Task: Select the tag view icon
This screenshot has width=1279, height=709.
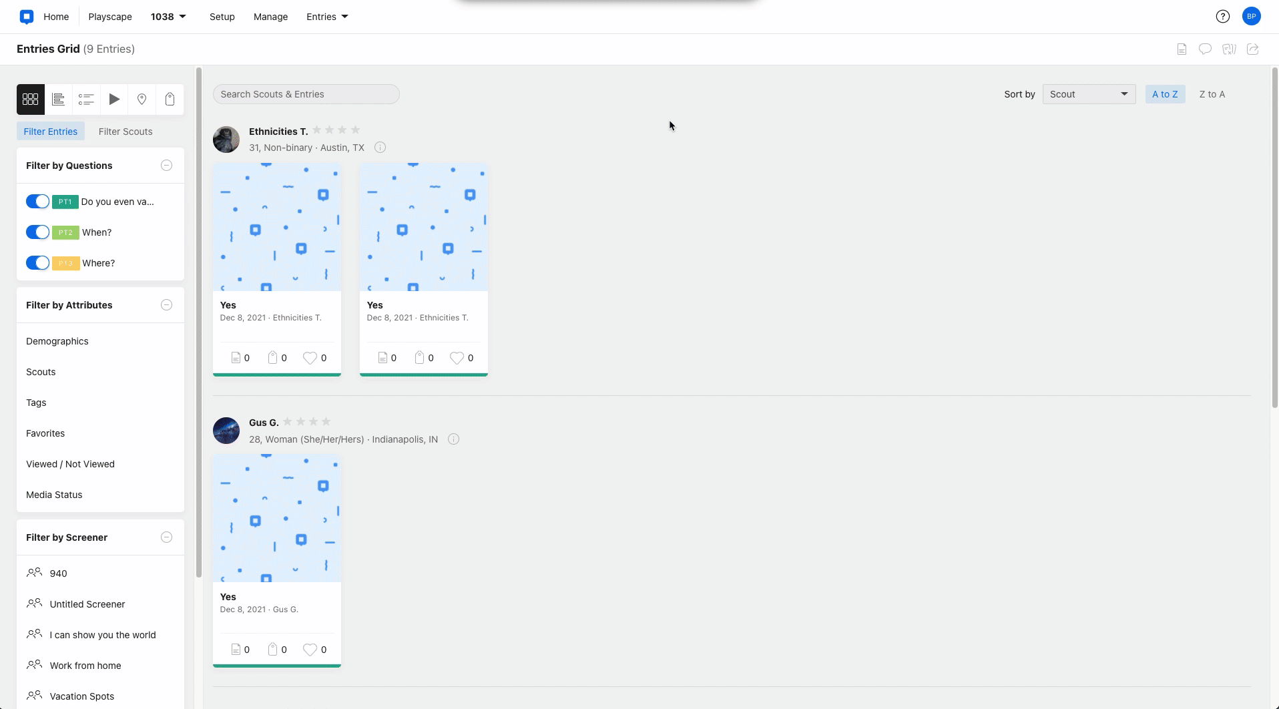Action: click(x=170, y=99)
